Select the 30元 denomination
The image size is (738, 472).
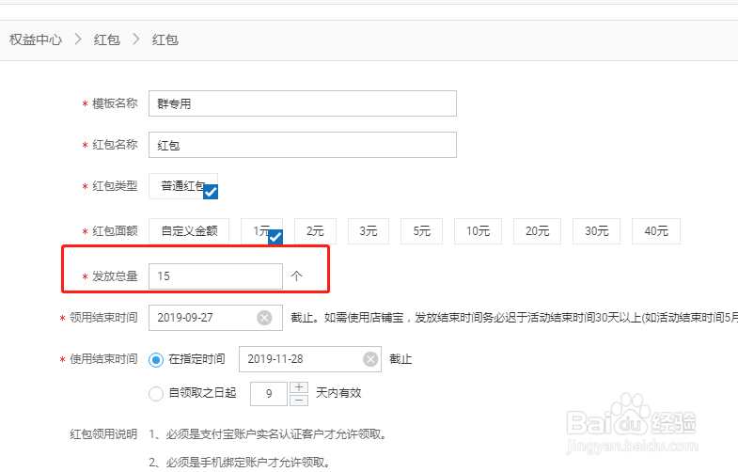click(x=596, y=231)
